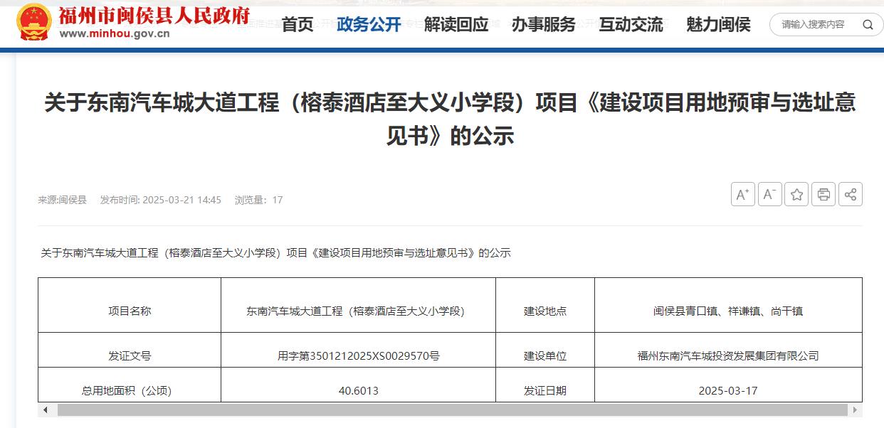Open the 办事服务 menu
884x428 pixels.
543,25
